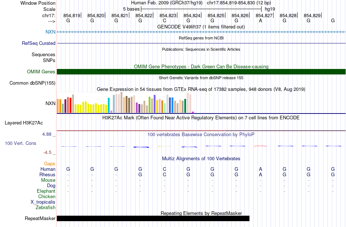
Task: Open the OMIM Genes track label
Action: point(41,72)
